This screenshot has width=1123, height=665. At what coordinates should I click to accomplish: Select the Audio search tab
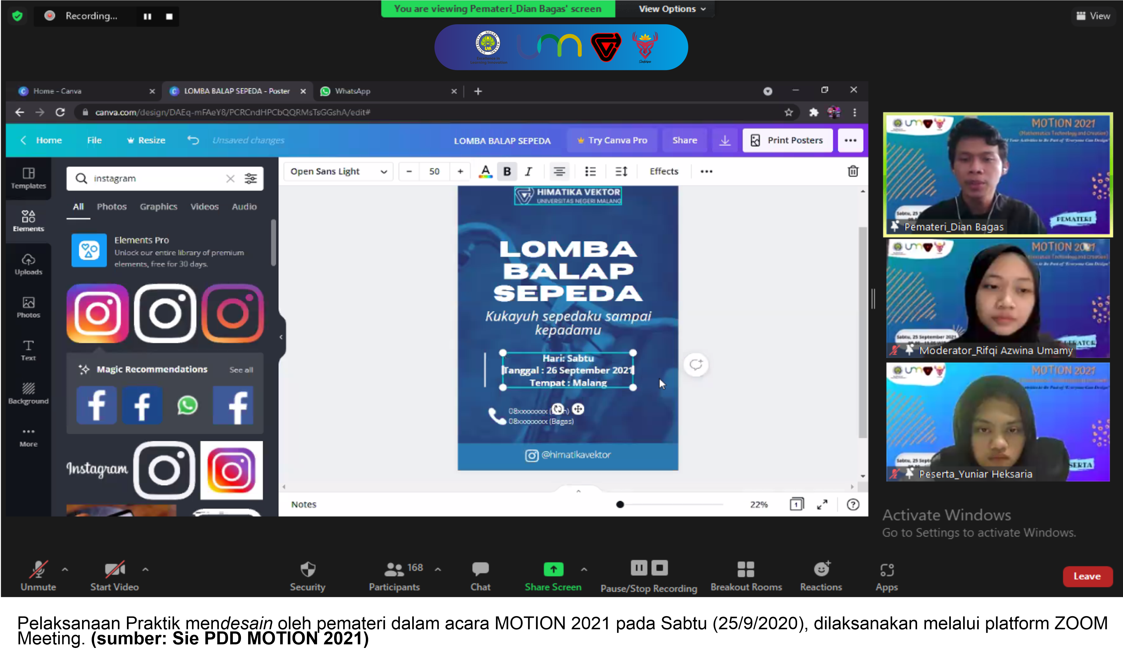tap(244, 207)
